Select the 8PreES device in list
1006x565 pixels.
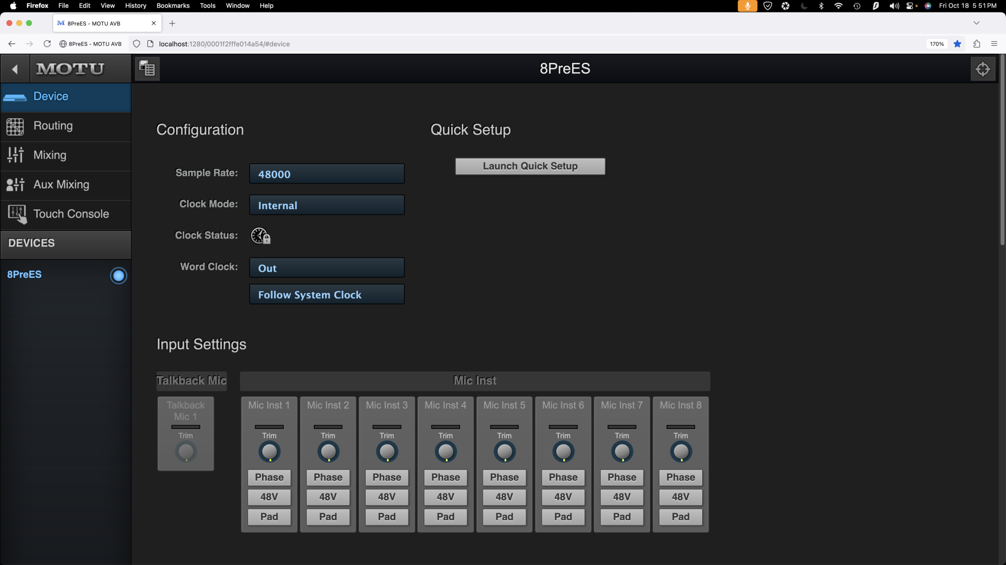point(24,275)
